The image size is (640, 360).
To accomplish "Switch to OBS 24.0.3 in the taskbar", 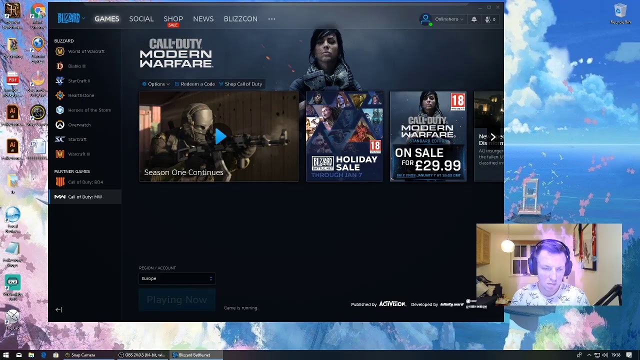I will tap(142, 355).
